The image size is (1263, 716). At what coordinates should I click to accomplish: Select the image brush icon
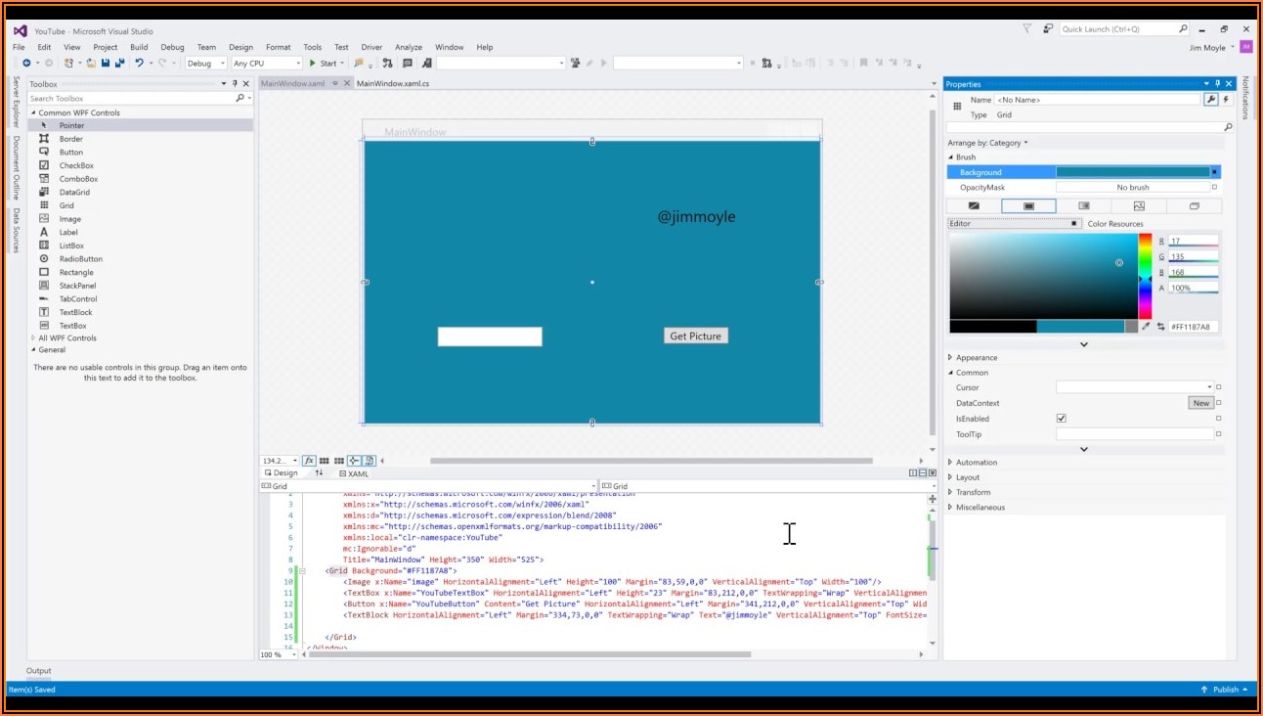coord(1139,206)
